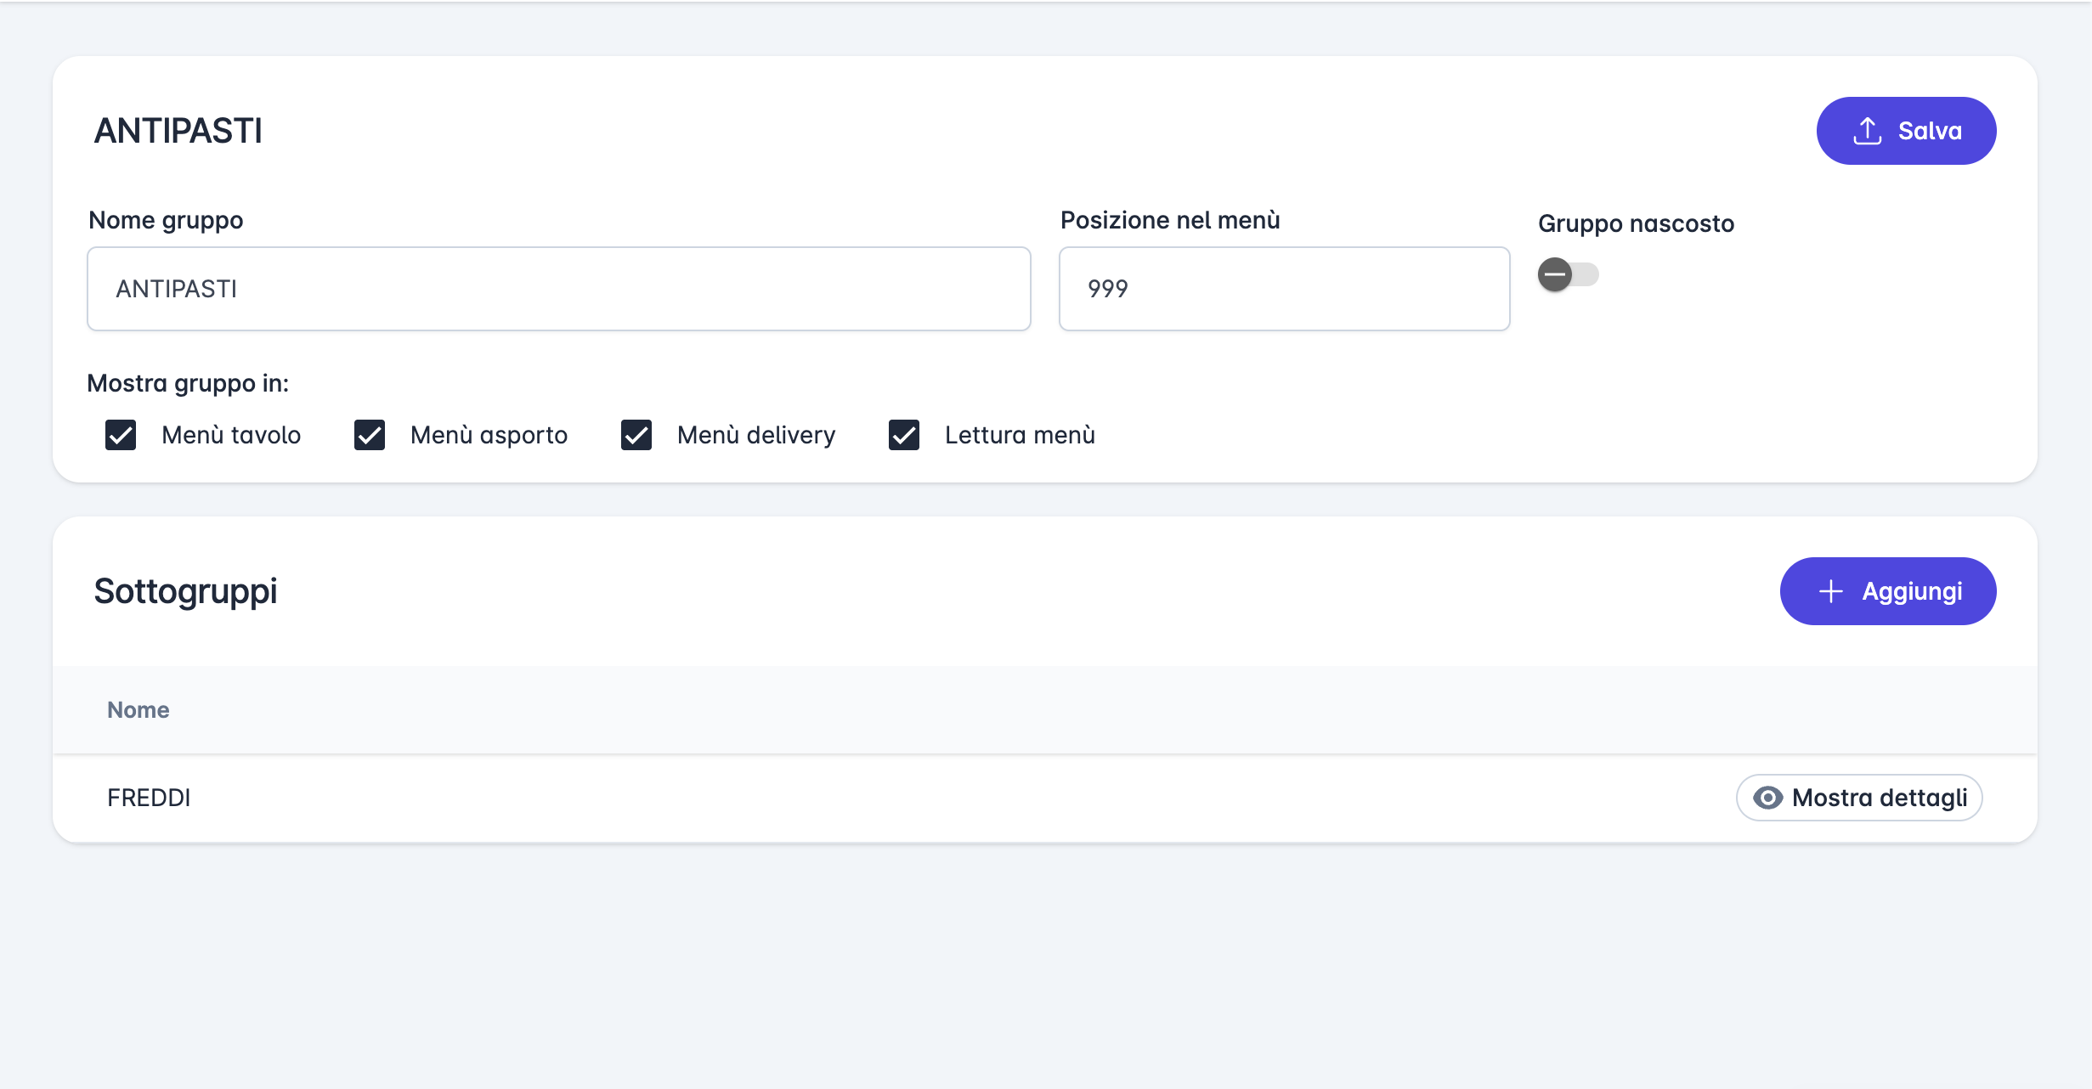Click the Nome column header
Viewport: 2092px width, 1089px height.
[x=139, y=710]
